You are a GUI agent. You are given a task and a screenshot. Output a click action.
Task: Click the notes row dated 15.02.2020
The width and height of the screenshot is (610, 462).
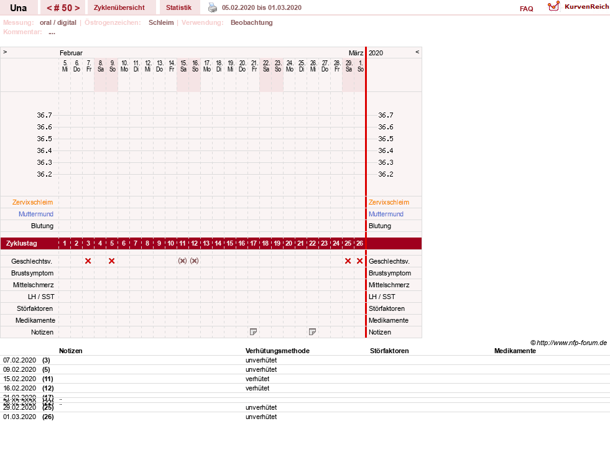[x=305, y=379]
